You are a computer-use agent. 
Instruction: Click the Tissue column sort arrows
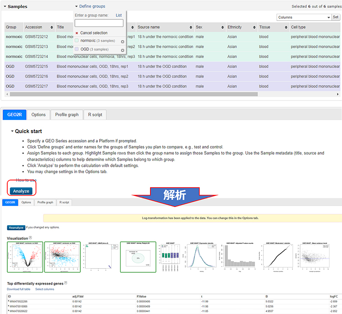286,27
